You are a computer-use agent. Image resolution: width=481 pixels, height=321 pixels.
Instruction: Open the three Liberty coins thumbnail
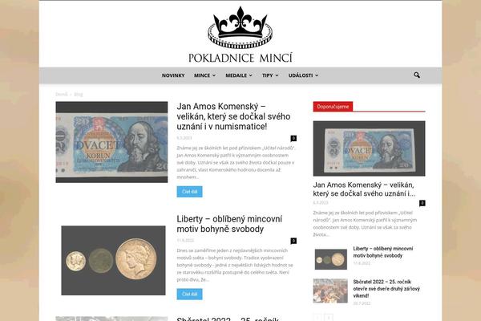(x=113, y=261)
